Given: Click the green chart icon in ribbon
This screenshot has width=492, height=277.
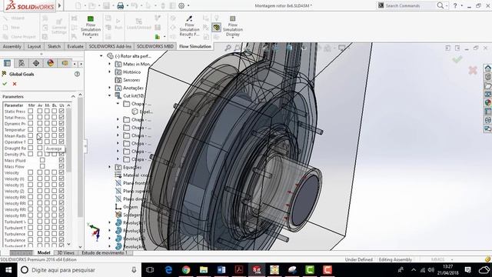Looking at the screenshot, I should [x=158, y=37].
